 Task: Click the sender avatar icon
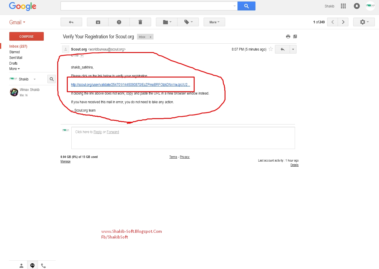(65, 49)
